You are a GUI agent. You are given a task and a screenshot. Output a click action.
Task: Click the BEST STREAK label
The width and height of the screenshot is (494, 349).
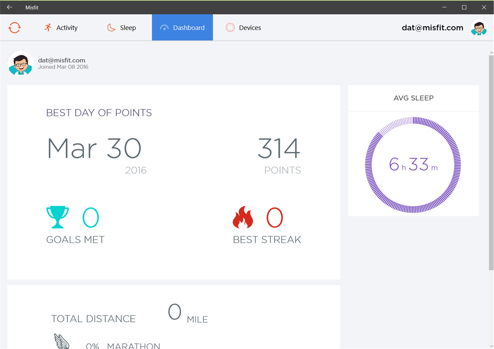(x=267, y=240)
